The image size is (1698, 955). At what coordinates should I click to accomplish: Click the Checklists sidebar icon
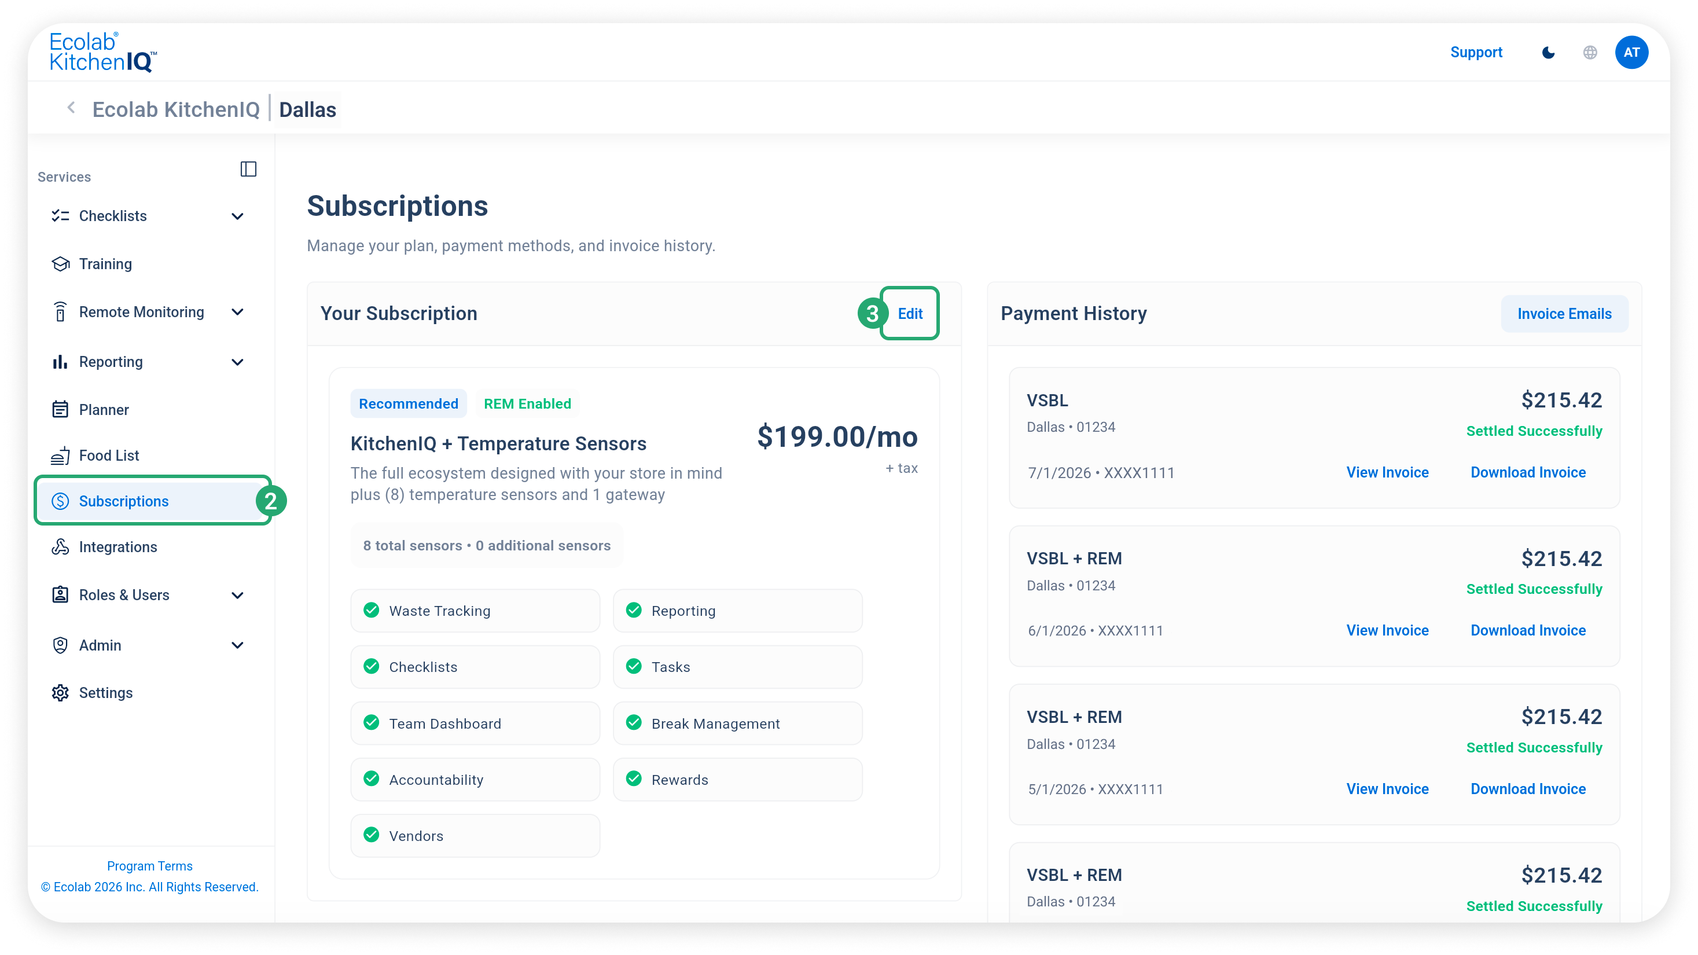[60, 215]
